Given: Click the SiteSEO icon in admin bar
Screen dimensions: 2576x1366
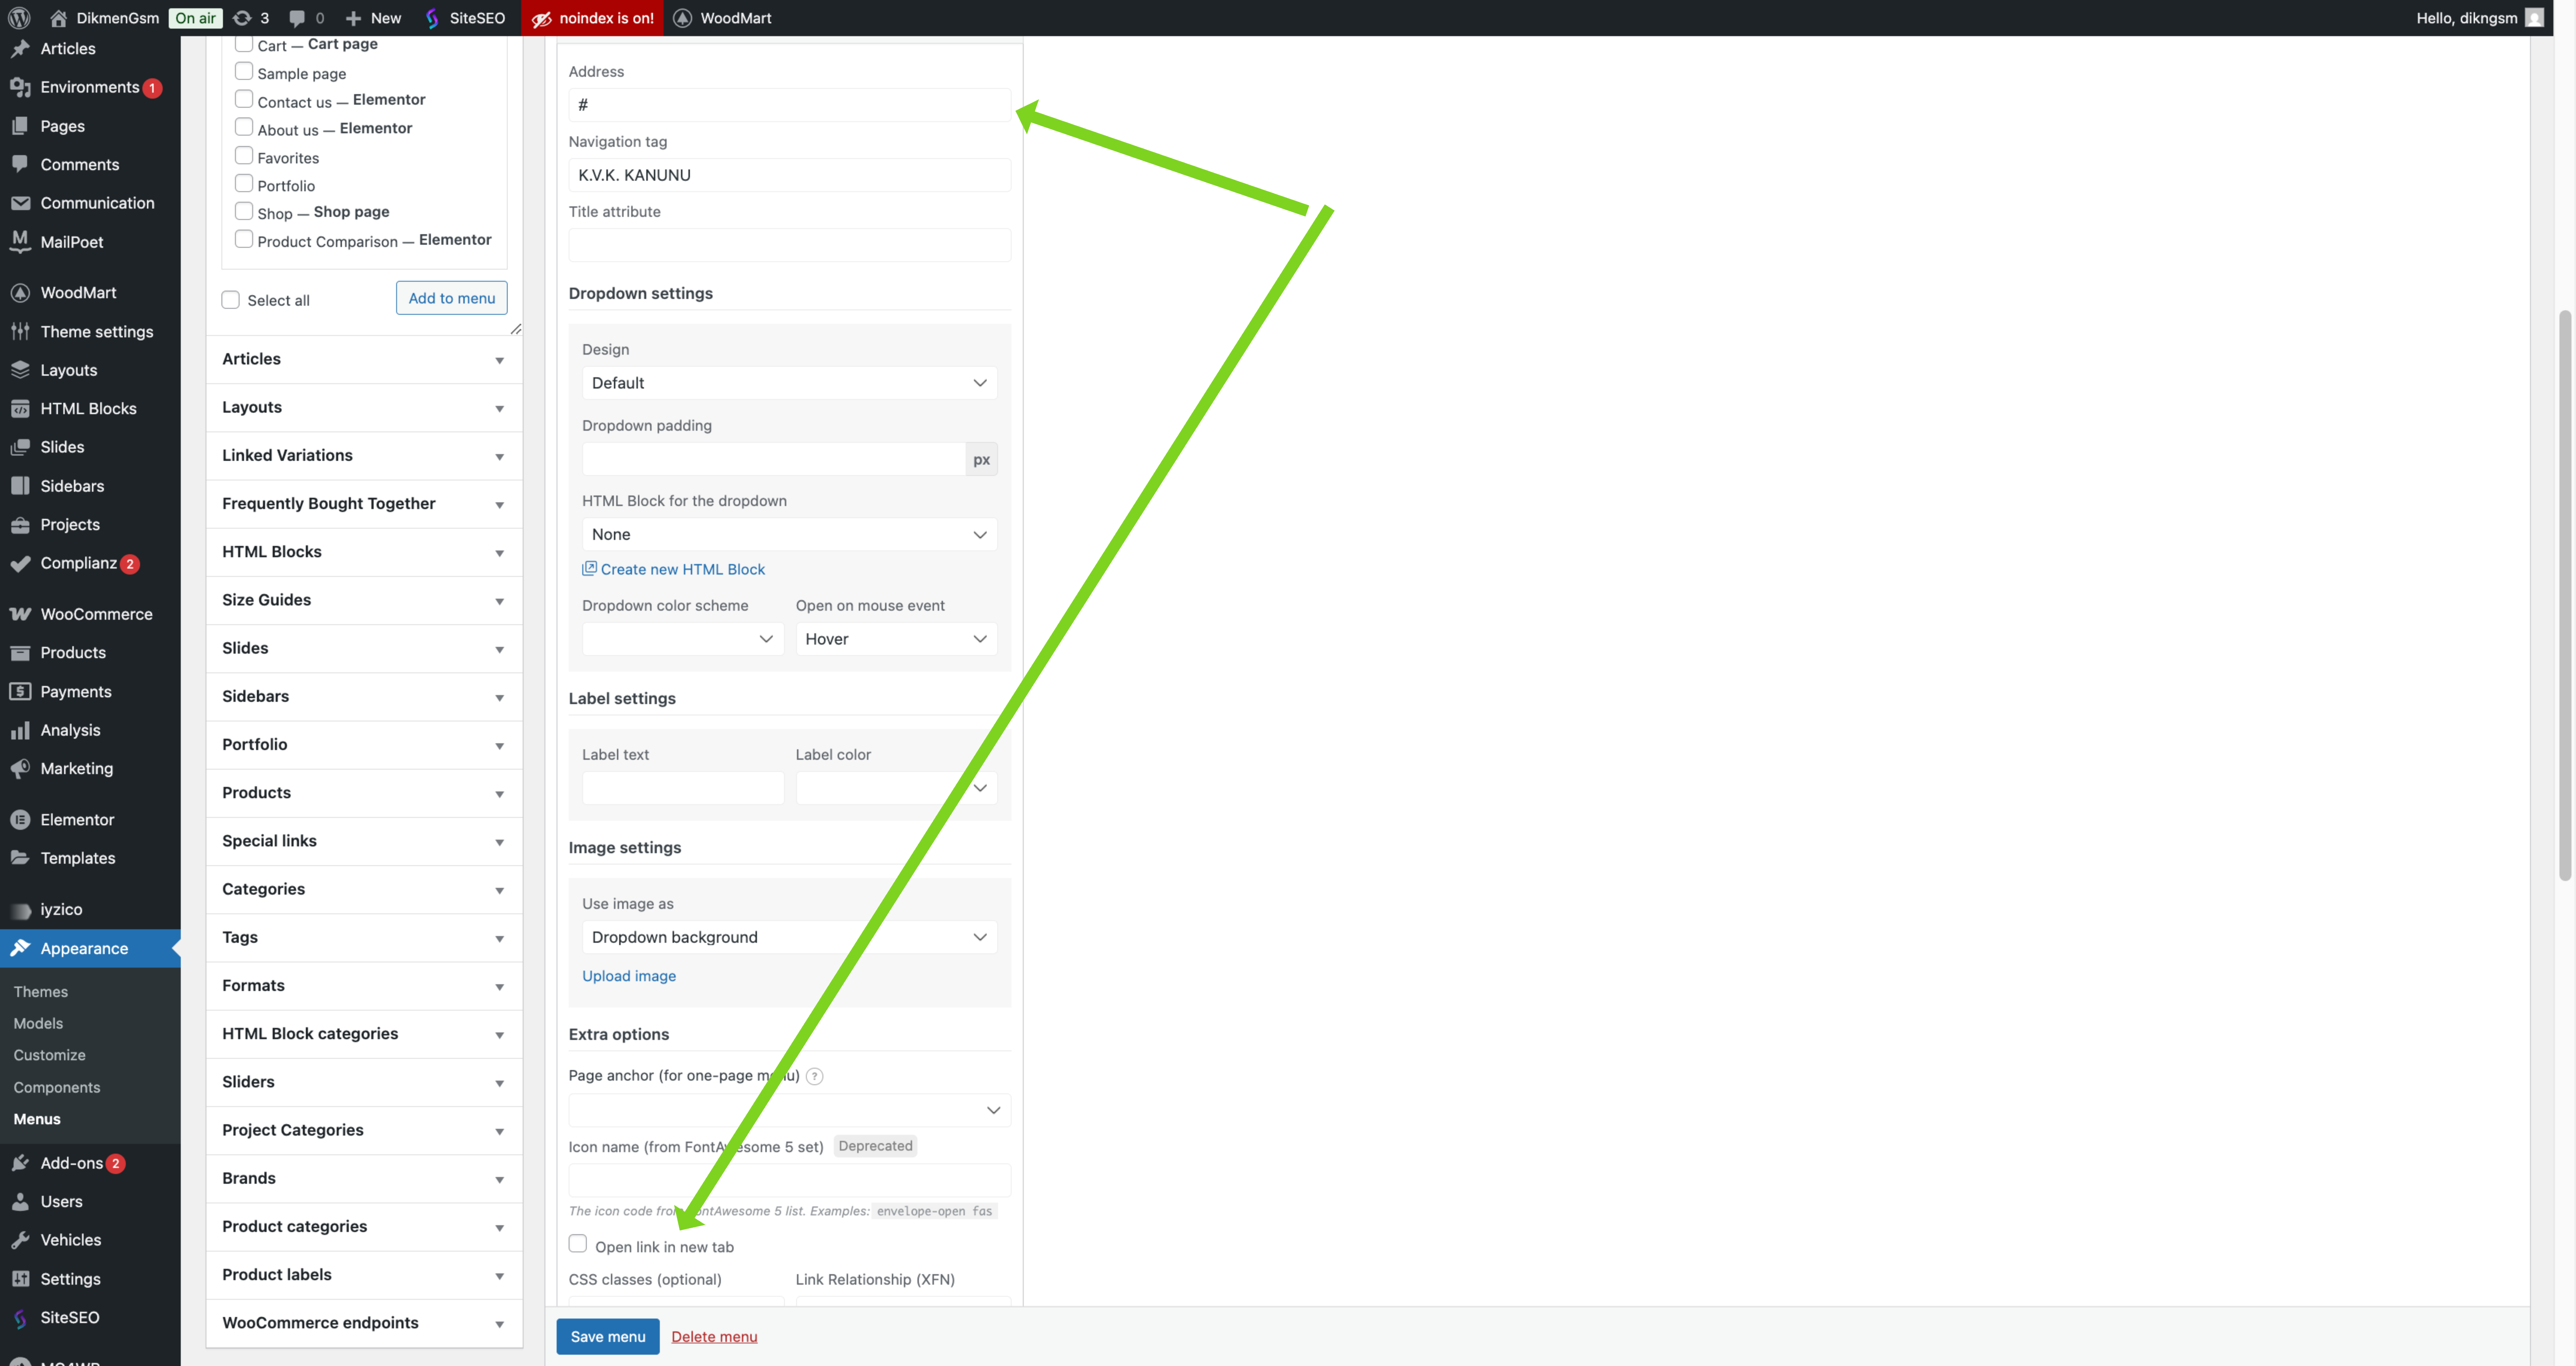Looking at the screenshot, I should pyautogui.click(x=432, y=18).
